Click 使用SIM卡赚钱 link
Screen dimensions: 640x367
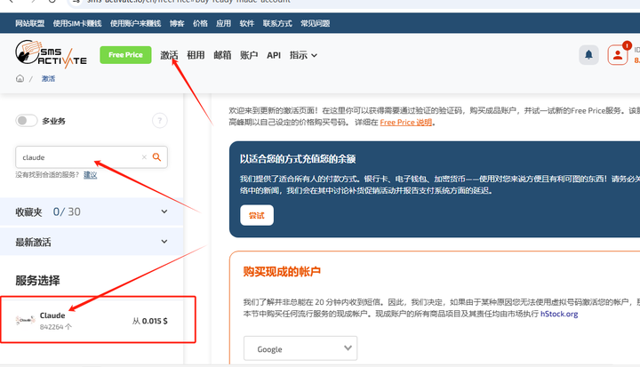pos(77,23)
